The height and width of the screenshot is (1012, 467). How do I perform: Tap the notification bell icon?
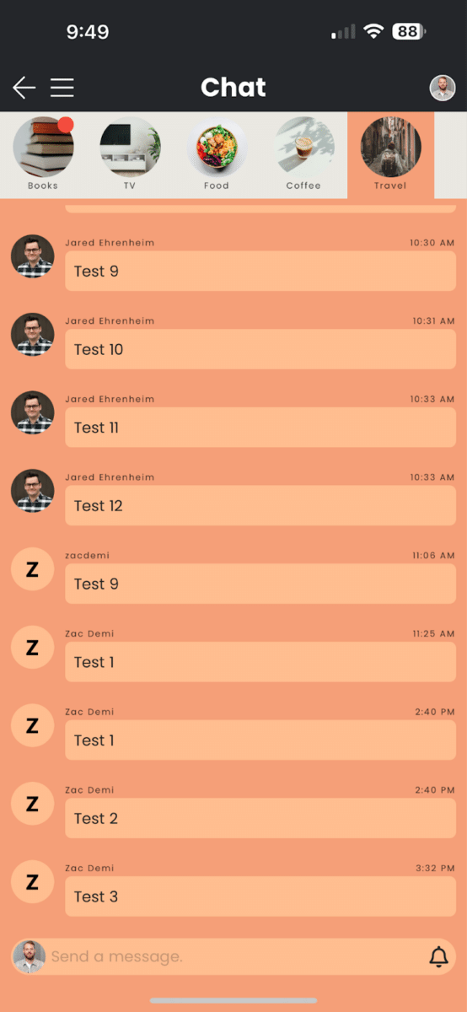(x=438, y=956)
